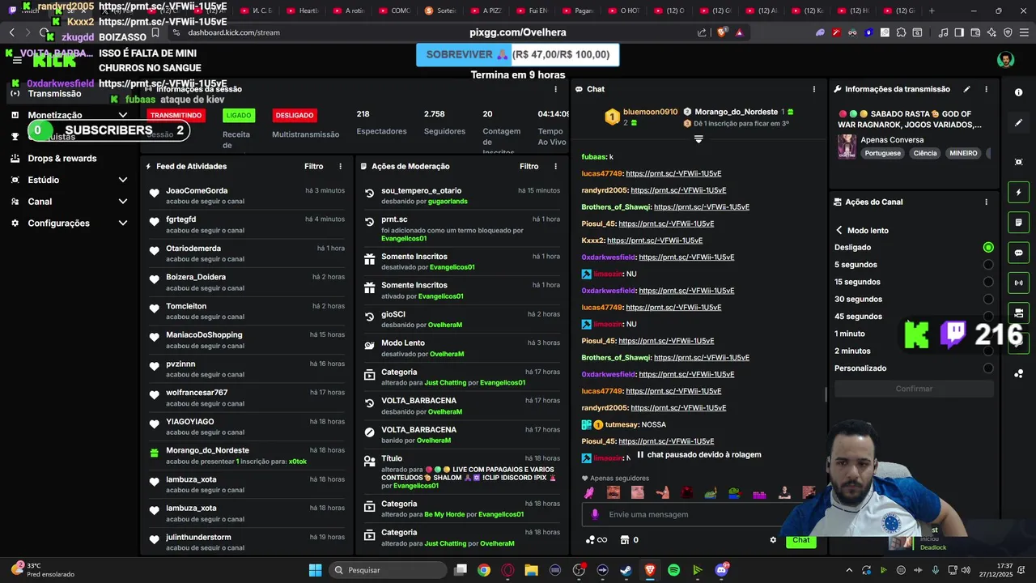The height and width of the screenshot is (583, 1036).
Task: Click the green Chat send button
Action: pyautogui.click(x=800, y=540)
